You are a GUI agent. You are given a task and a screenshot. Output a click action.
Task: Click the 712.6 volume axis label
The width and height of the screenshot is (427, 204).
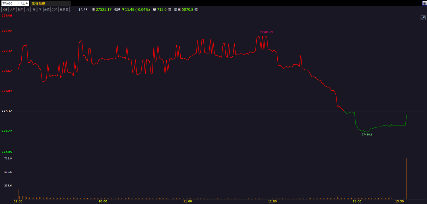click(x=8, y=158)
